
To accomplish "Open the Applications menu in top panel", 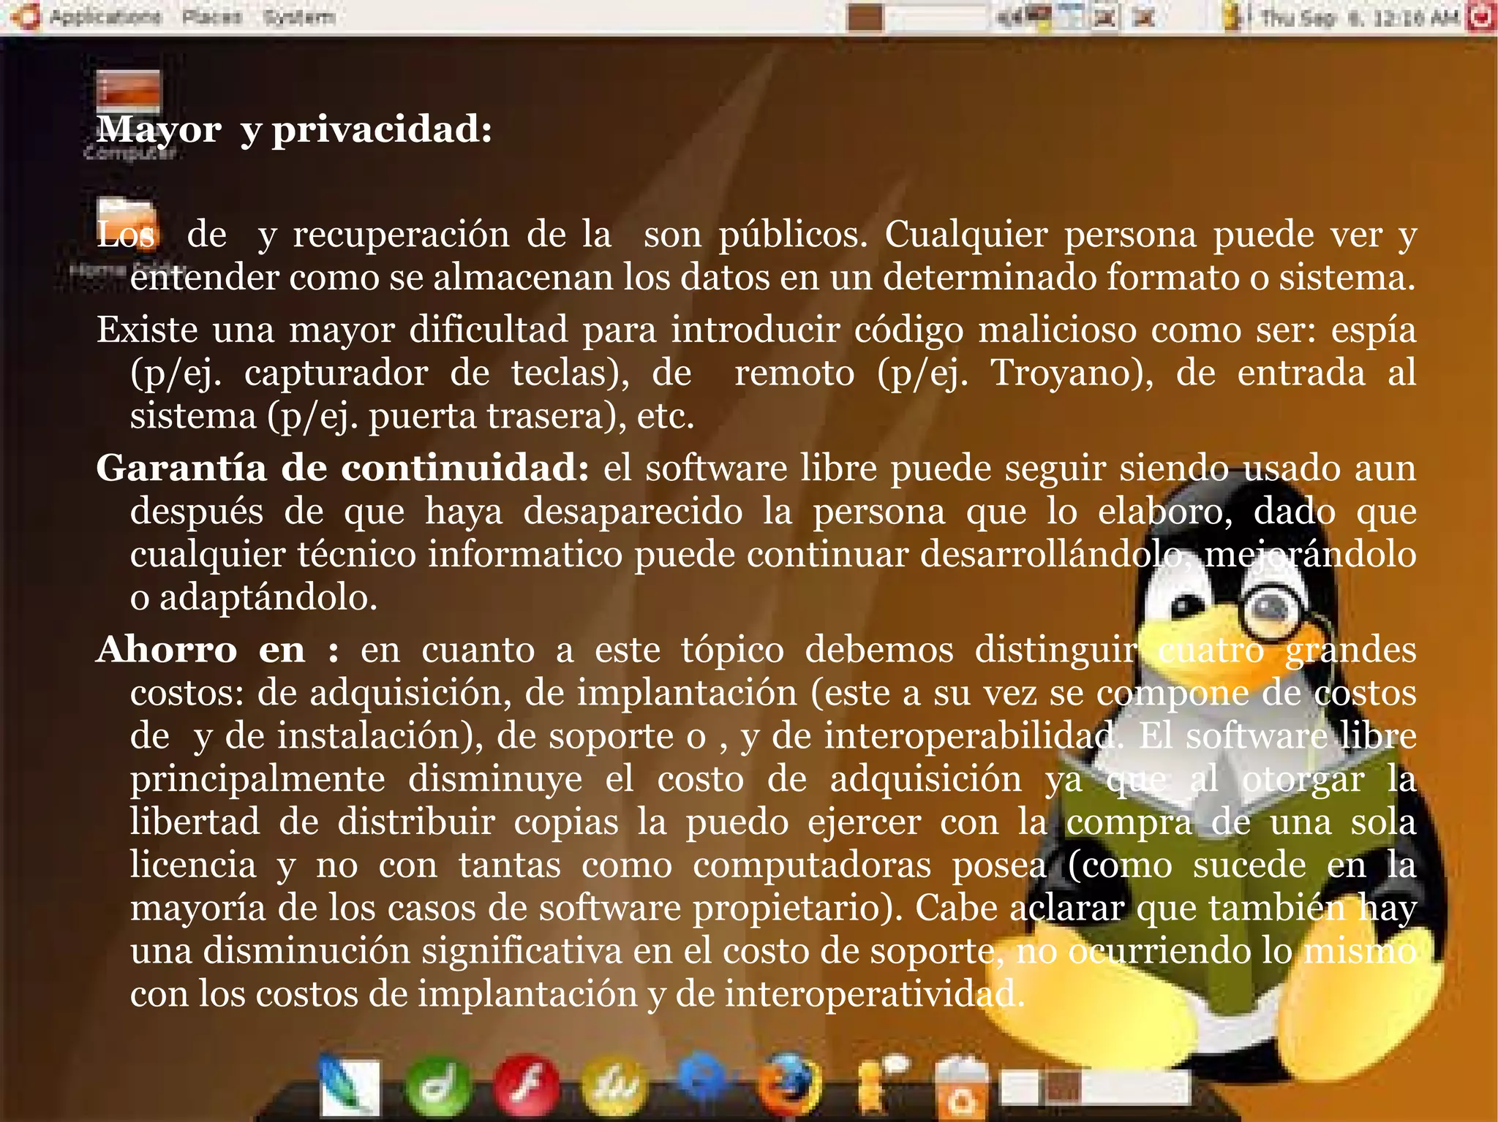I will point(105,16).
